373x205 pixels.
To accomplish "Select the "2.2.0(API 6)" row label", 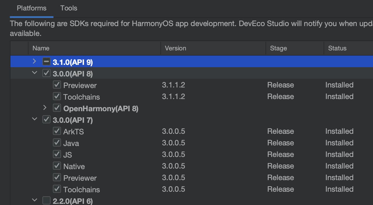I will [x=73, y=201].
